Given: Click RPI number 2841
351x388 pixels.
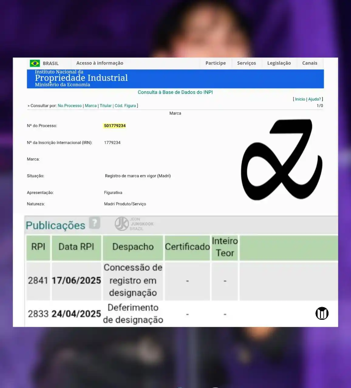Looking at the screenshot, I should [x=38, y=280].
